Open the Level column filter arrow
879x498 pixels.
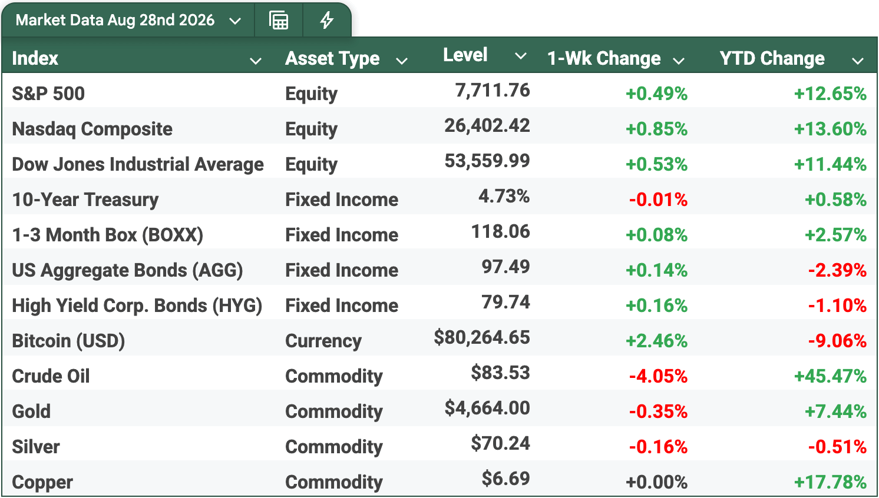[x=520, y=56]
